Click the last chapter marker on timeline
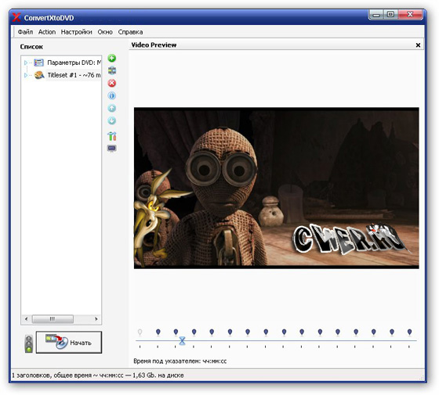Viewport: 439px width, 395px height. (x=409, y=332)
